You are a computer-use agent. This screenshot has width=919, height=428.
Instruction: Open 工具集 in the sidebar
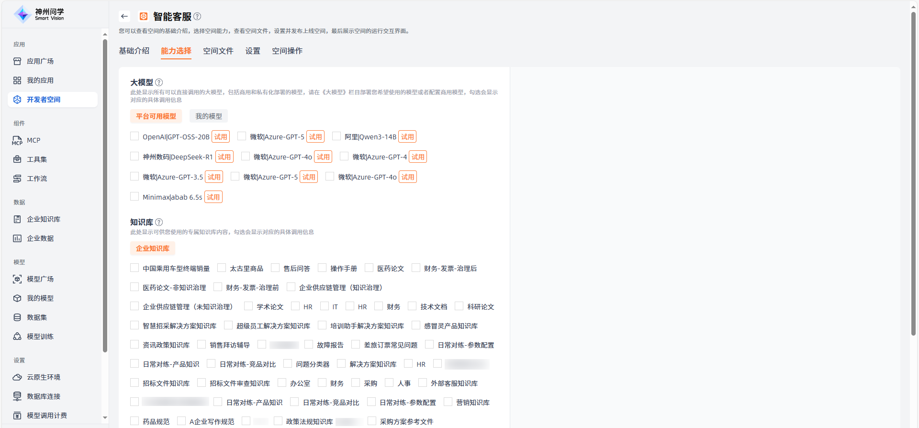(x=37, y=159)
